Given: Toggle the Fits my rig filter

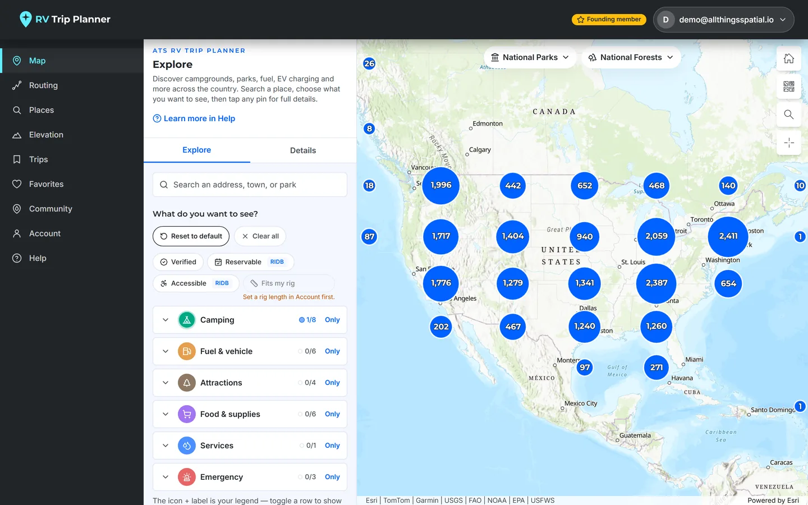Looking at the screenshot, I should click(289, 283).
